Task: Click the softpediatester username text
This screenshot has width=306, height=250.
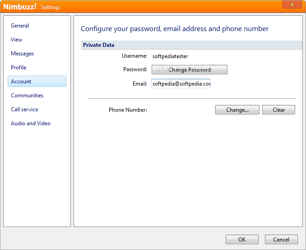Action: [170, 56]
